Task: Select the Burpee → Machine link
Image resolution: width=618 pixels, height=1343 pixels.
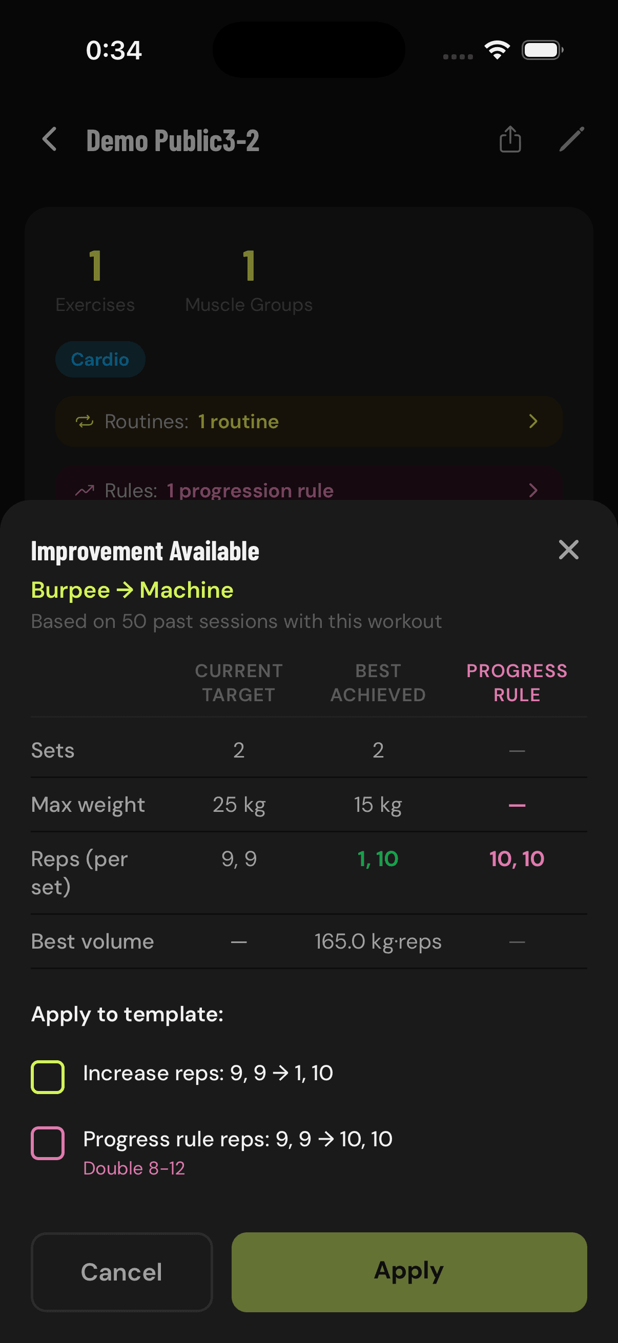Action: 132,590
